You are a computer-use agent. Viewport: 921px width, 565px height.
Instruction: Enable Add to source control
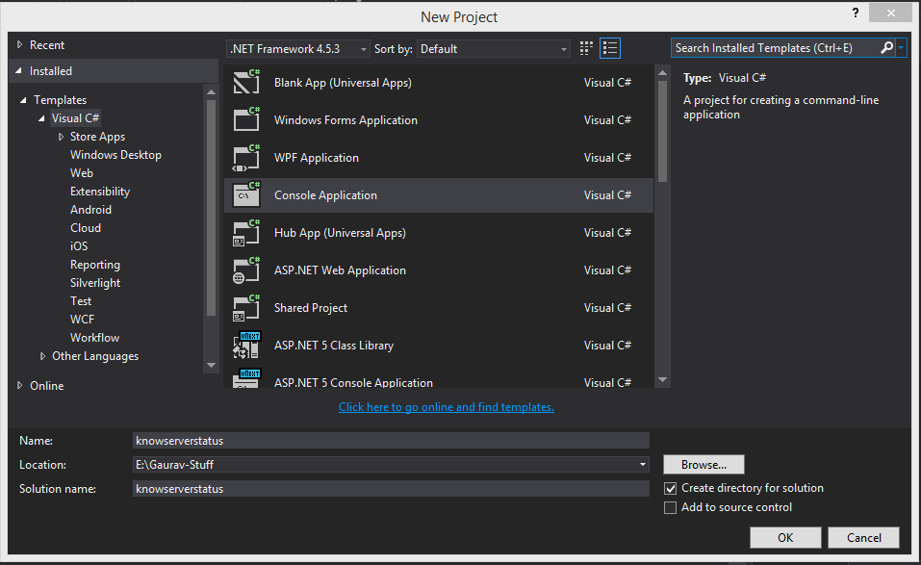pos(671,508)
